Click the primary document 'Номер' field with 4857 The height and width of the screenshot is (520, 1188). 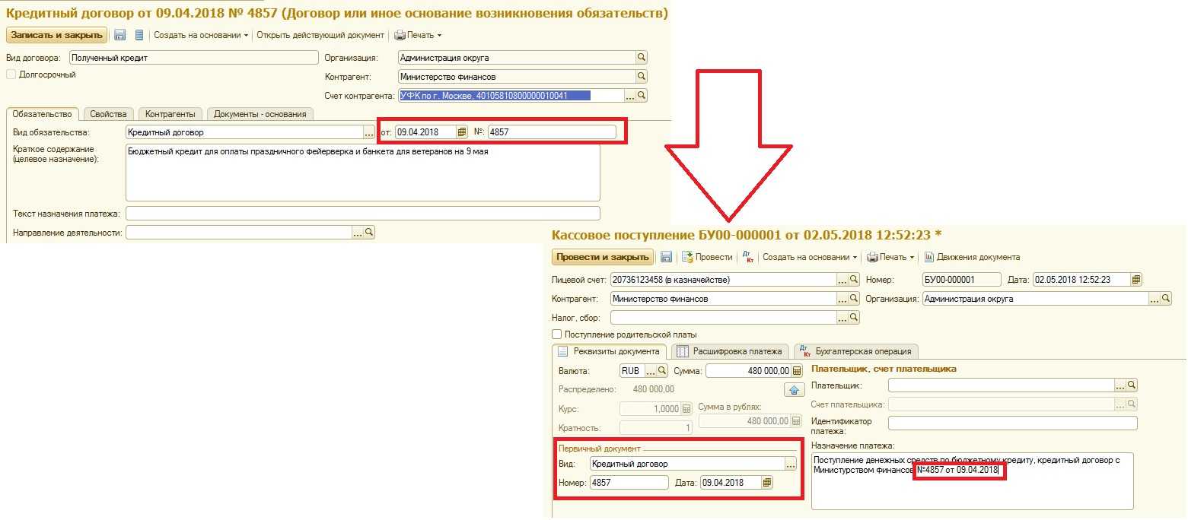[629, 483]
